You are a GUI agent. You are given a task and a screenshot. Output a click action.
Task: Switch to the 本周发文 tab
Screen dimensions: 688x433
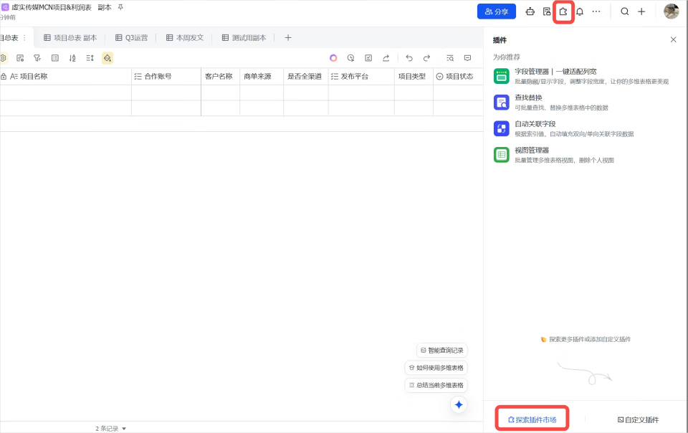185,38
